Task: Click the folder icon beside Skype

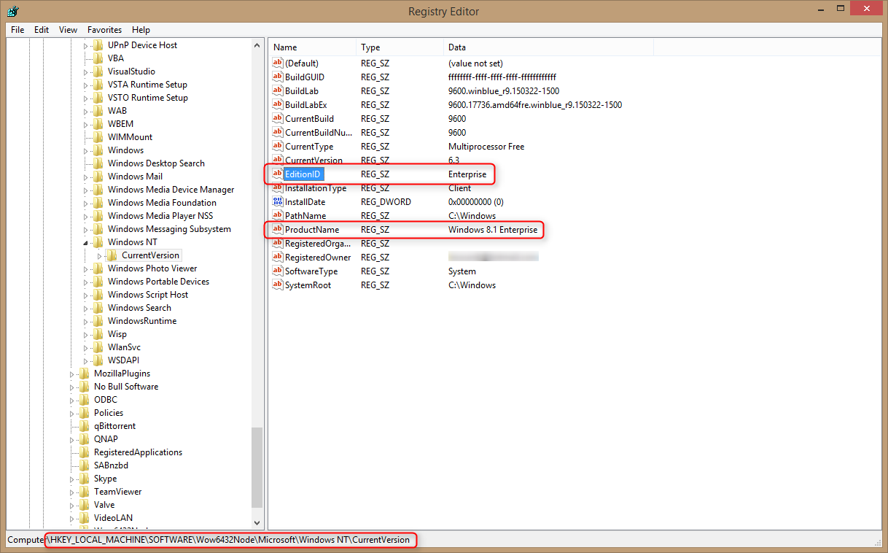Action: point(85,479)
